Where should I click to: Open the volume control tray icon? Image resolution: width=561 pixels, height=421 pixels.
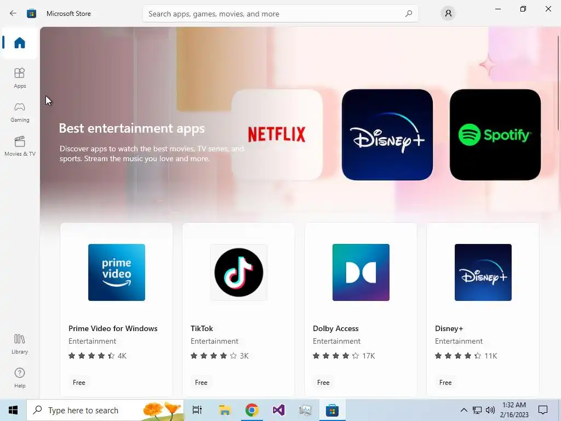(490, 410)
